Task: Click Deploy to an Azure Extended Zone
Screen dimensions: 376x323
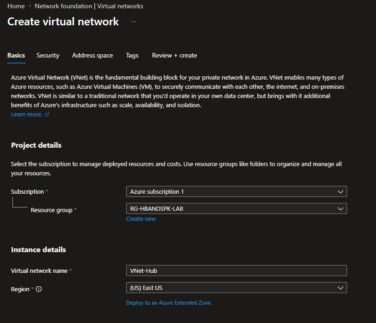Action: pyautogui.click(x=168, y=303)
